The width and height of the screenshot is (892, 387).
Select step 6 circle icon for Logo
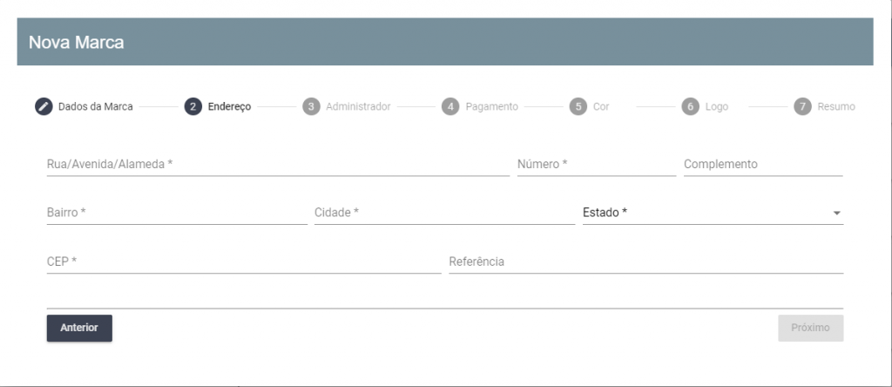point(691,106)
